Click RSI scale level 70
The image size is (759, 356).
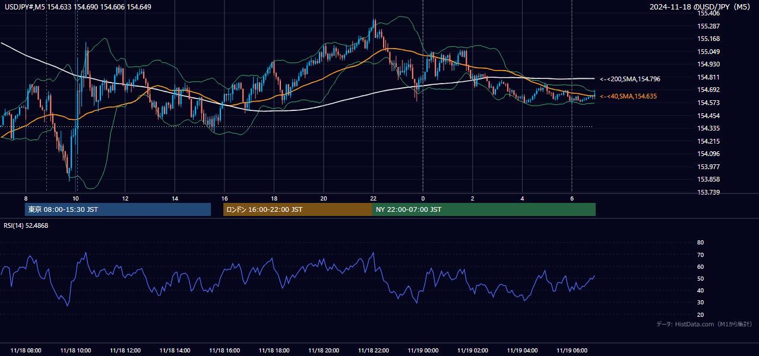[700, 255]
